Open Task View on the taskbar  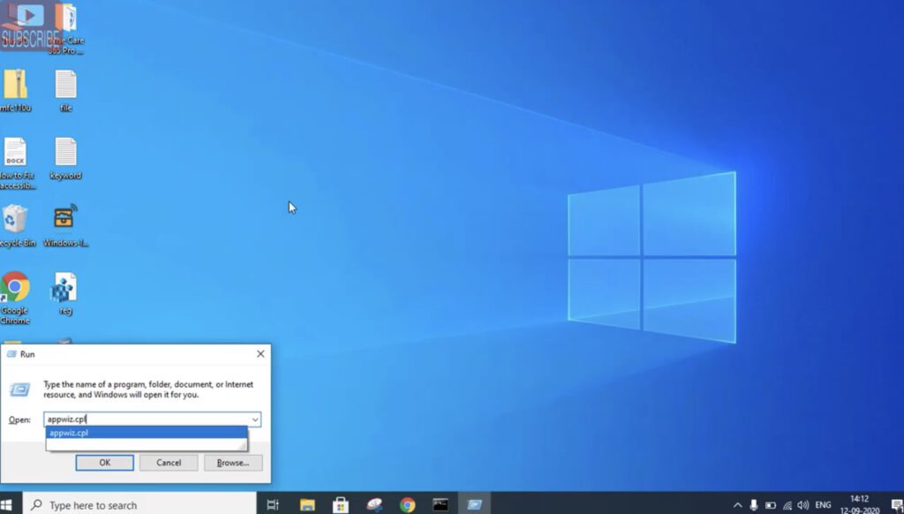272,503
